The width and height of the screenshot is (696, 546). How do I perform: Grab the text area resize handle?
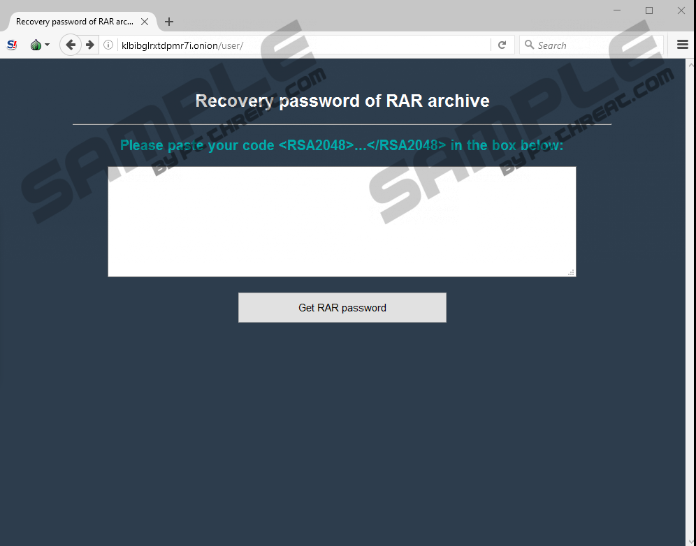point(572,272)
